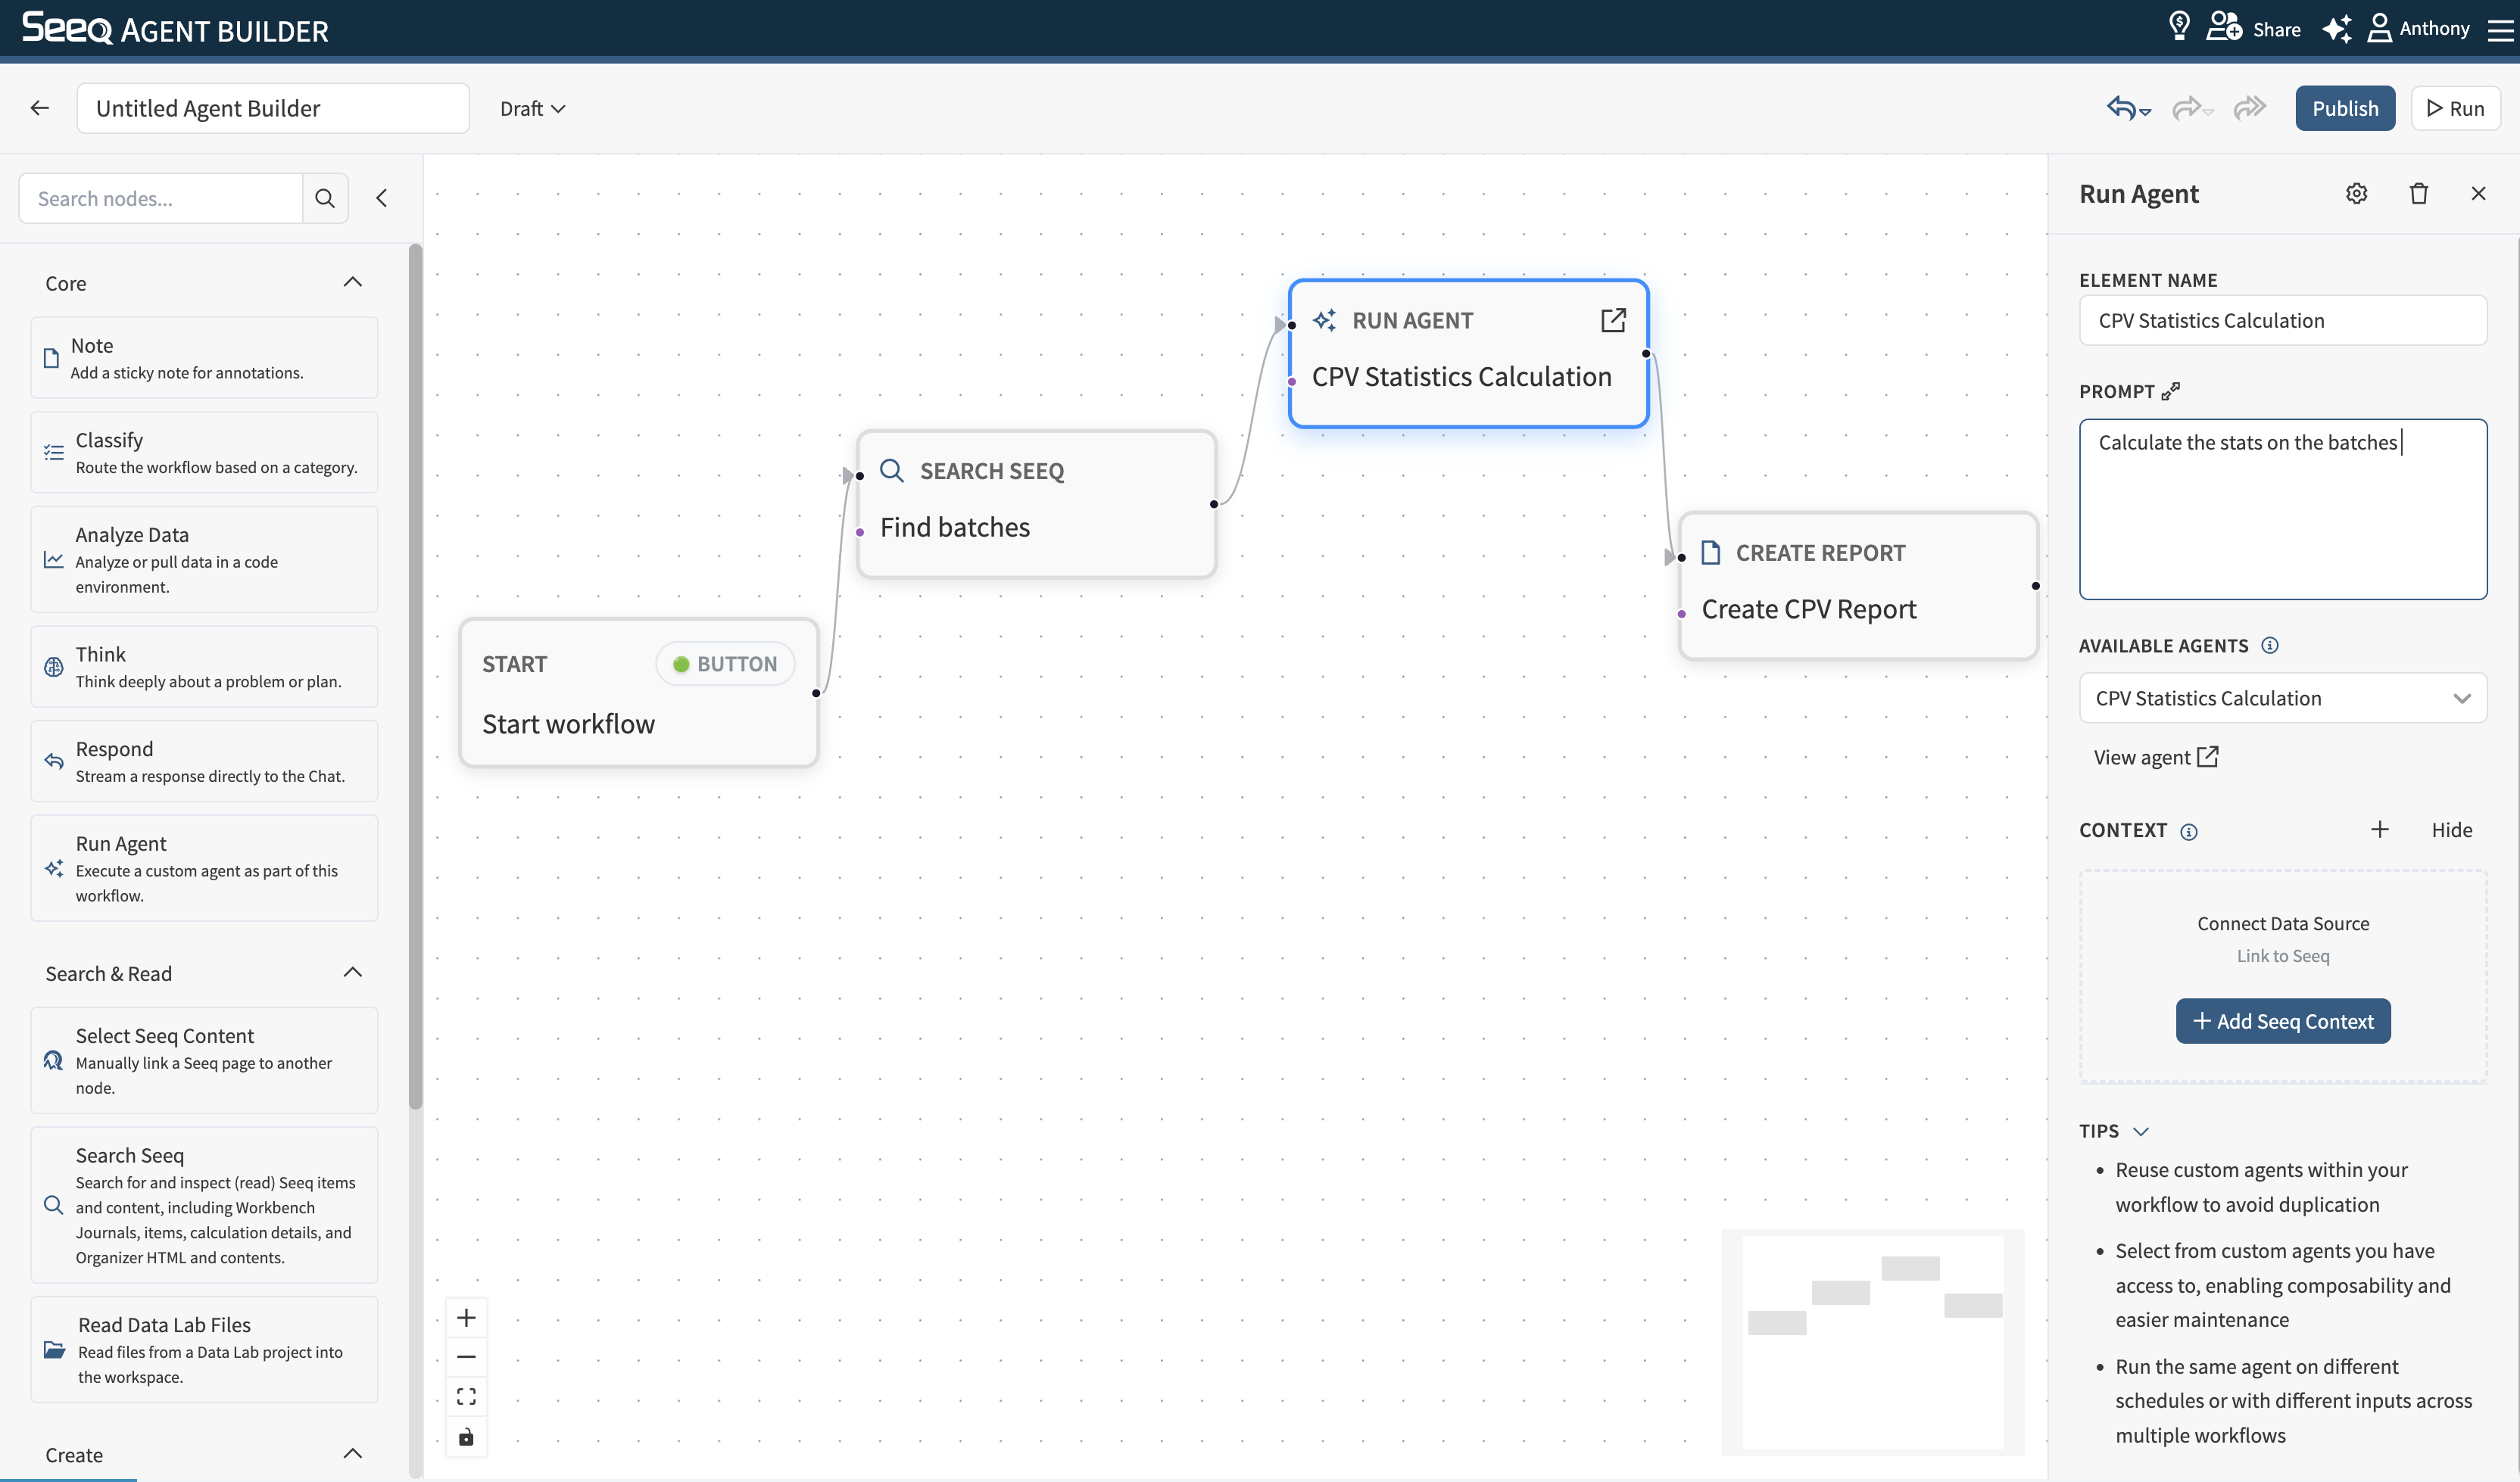Select the Classify node from Core
The height and width of the screenshot is (1482, 2520).
[x=204, y=453]
